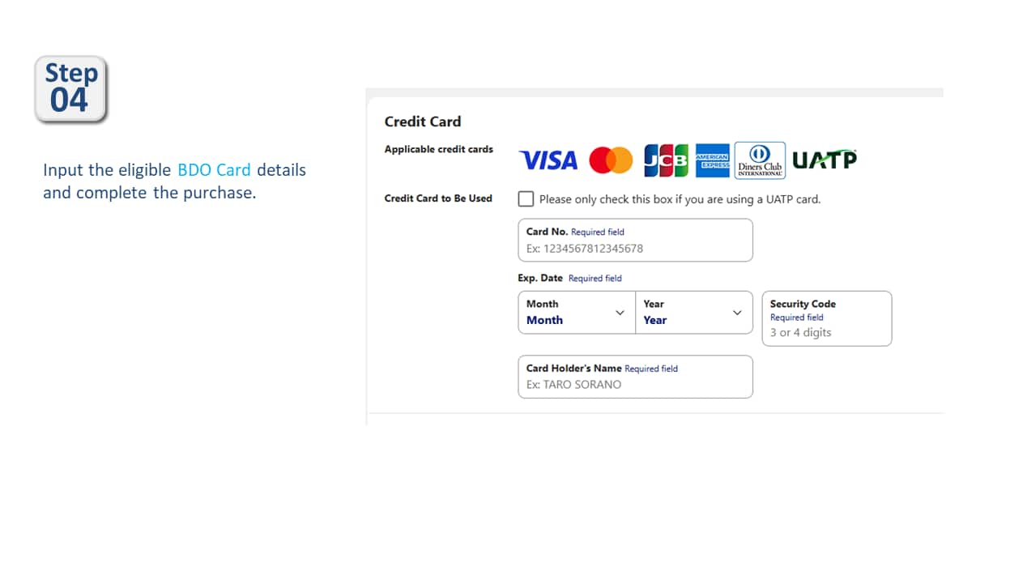
Task: Click the Diners Club International logo
Action: click(x=760, y=160)
